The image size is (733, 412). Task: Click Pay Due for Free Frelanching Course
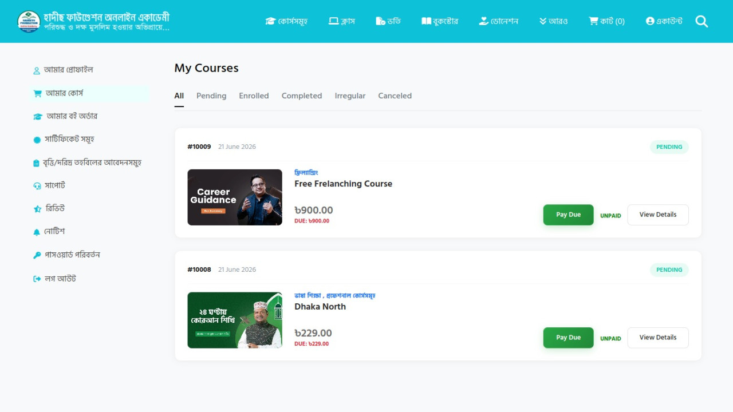click(568, 215)
